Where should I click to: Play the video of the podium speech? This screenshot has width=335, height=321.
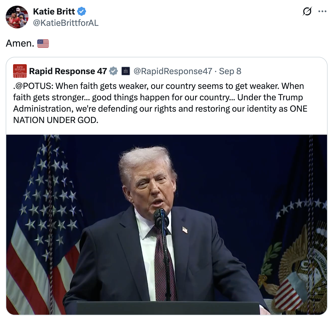[167, 224]
